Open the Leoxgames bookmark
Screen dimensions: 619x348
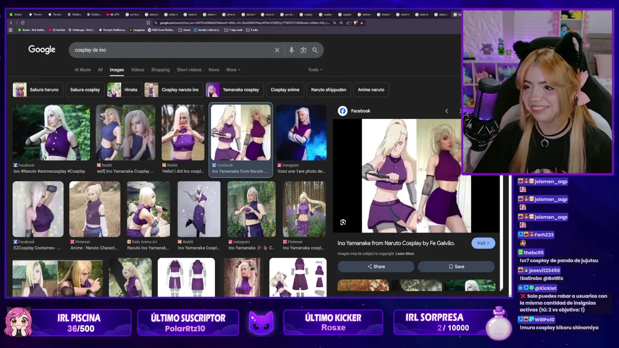tap(136, 30)
